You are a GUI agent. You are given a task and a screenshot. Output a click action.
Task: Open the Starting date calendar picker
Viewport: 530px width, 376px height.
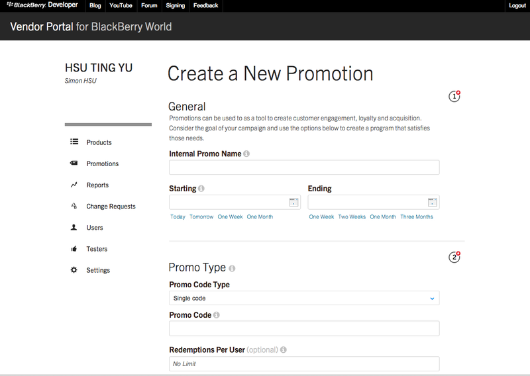[x=293, y=202]
